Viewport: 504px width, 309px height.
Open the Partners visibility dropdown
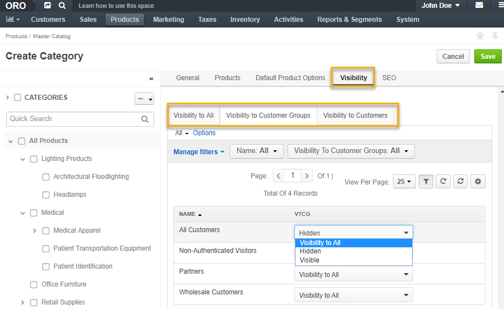[353, 275]
